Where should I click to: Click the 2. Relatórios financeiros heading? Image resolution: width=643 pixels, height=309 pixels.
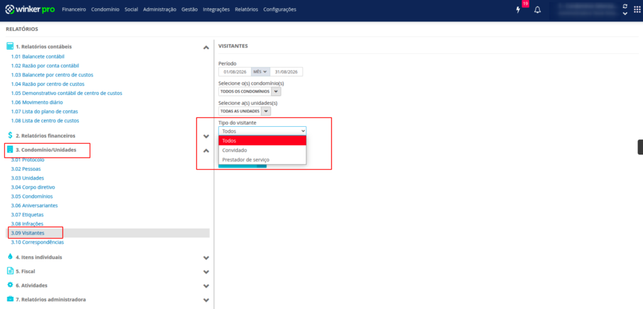[45, 136]
